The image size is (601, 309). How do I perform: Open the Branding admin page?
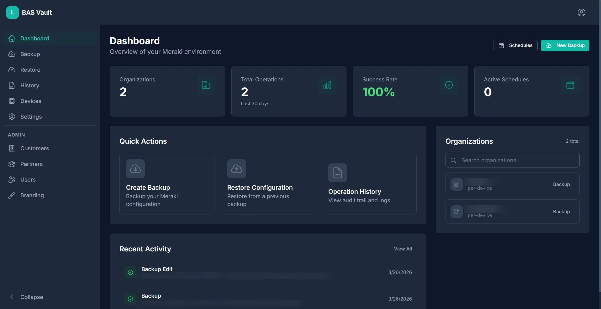pos(50,195)
